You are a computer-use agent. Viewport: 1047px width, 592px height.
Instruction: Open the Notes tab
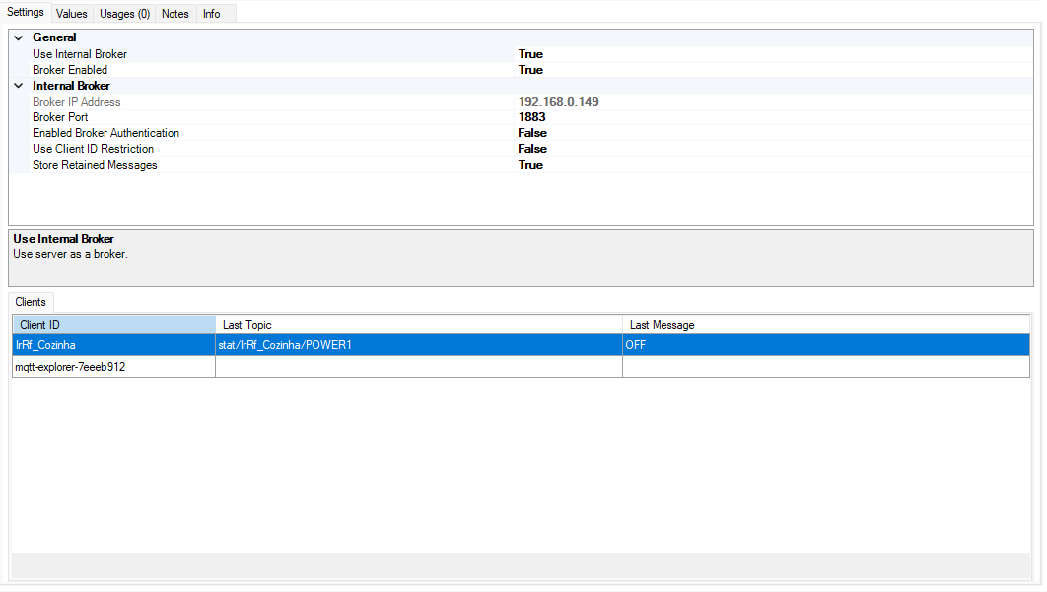[x=174, y=14]
